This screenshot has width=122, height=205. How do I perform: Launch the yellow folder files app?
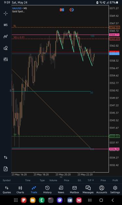coord(33,200)
